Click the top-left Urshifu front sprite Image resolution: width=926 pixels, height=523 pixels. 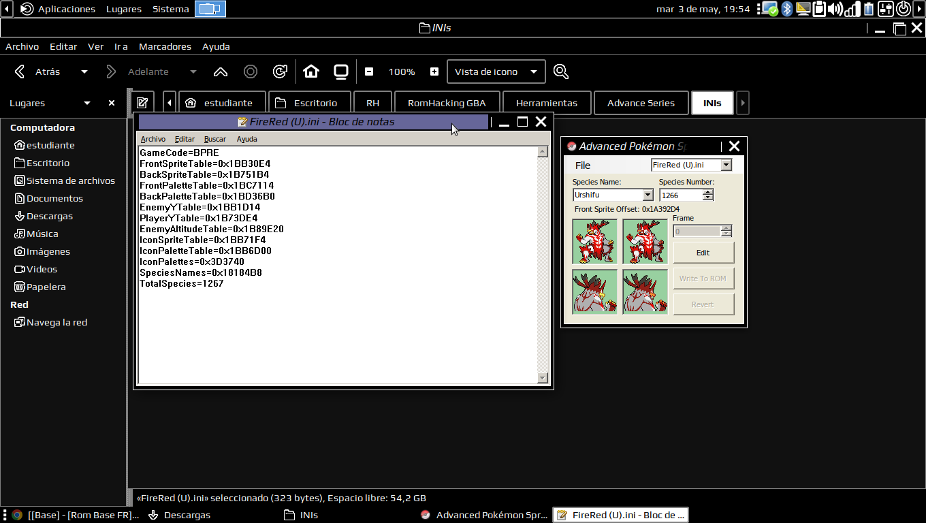594,241
